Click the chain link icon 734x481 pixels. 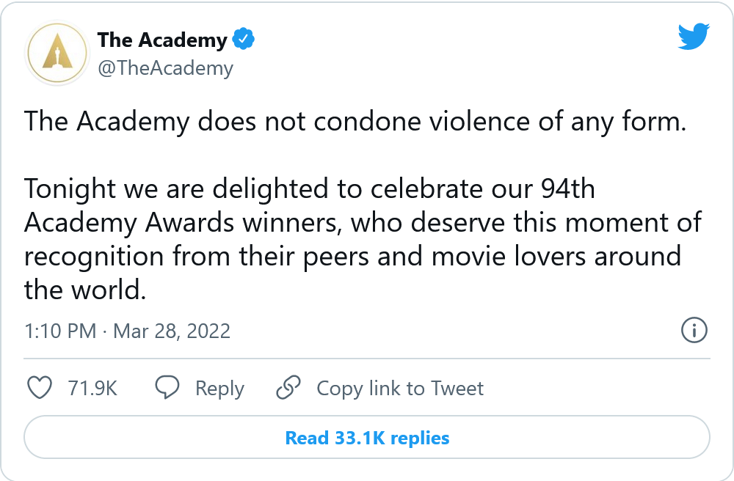(x=289, y=388)
